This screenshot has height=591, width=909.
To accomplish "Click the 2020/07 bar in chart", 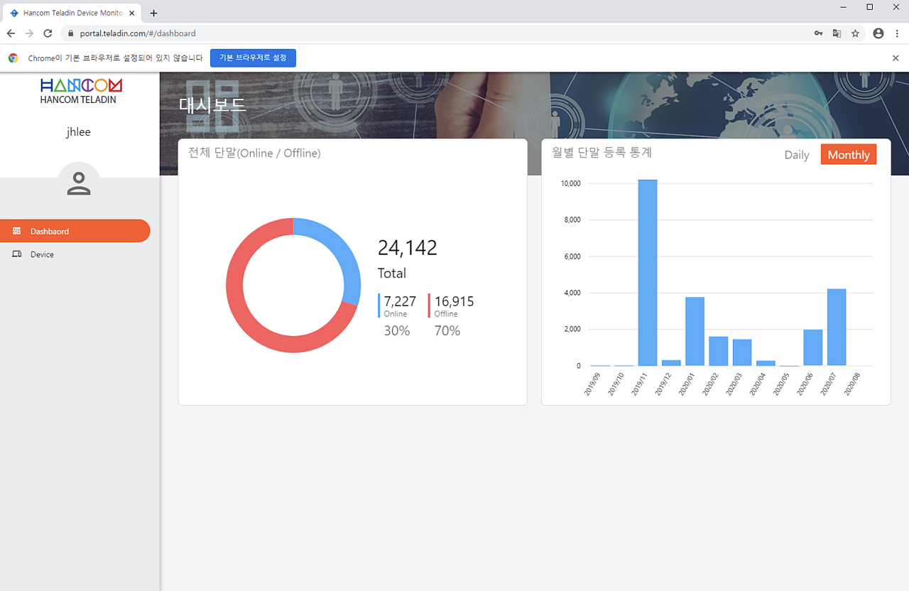I will tap(837, 327).
